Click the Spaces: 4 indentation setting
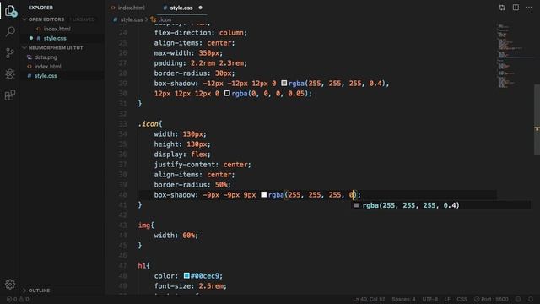 point(403,299)
